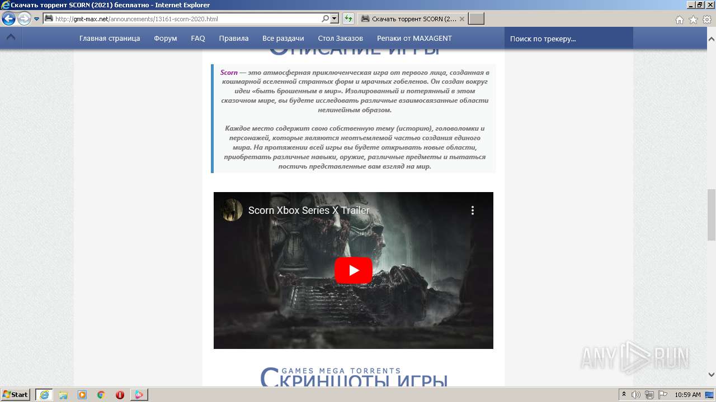Go back with the browser Back arrow
Screen dimensions: 716x402
[8, 18]
